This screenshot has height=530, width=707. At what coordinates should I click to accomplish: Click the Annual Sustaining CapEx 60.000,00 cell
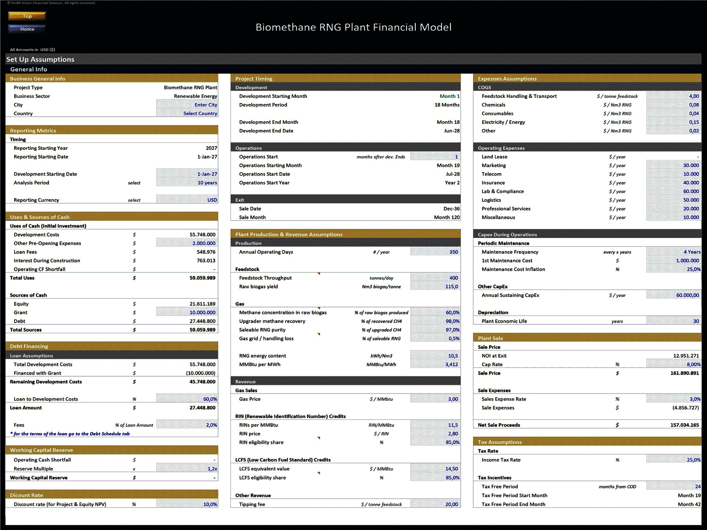pyautogui.click(x=673, y=295)
